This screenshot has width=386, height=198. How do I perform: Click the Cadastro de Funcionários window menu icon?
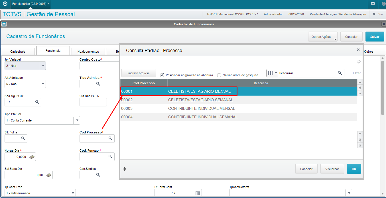(4, 24)
